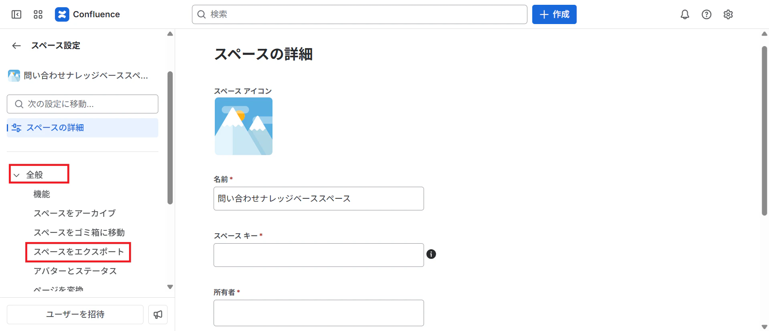Open the help question mark icon
The image size is (769, 331).
706,14
